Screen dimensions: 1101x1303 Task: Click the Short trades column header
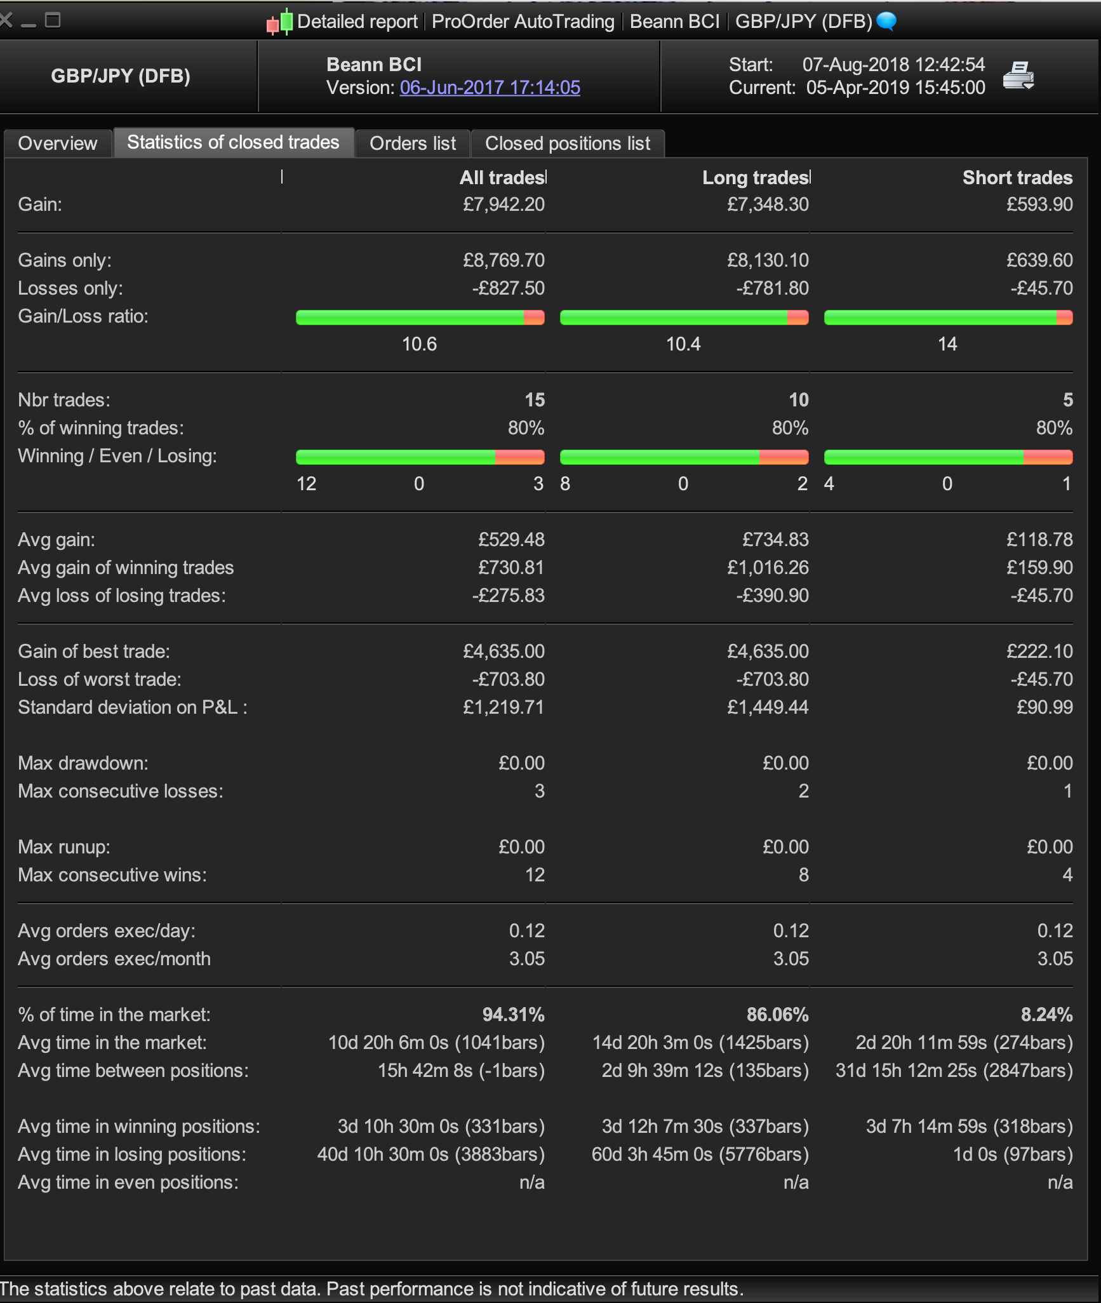coord(1017,178)
